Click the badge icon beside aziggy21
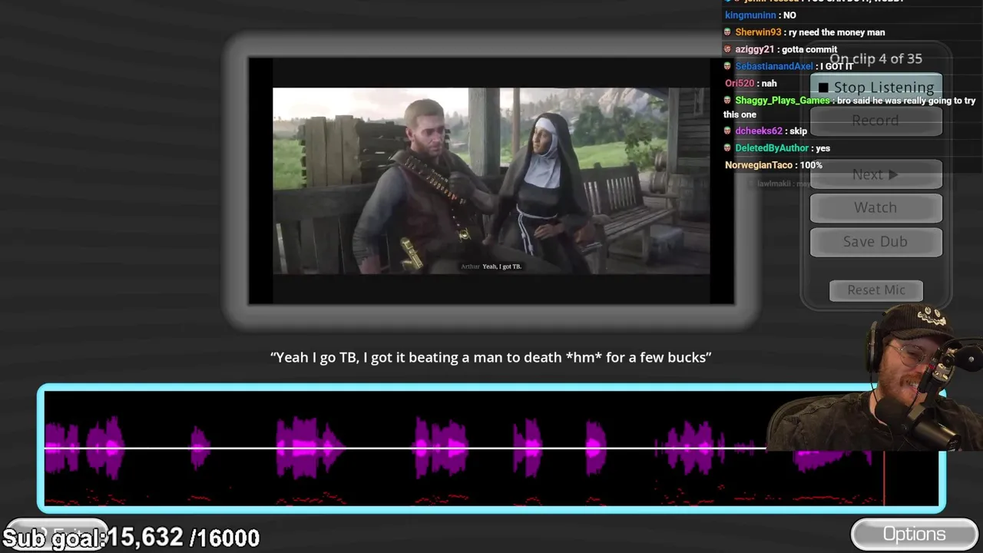Viewport: 983px width, 553px height. [728, 49]
